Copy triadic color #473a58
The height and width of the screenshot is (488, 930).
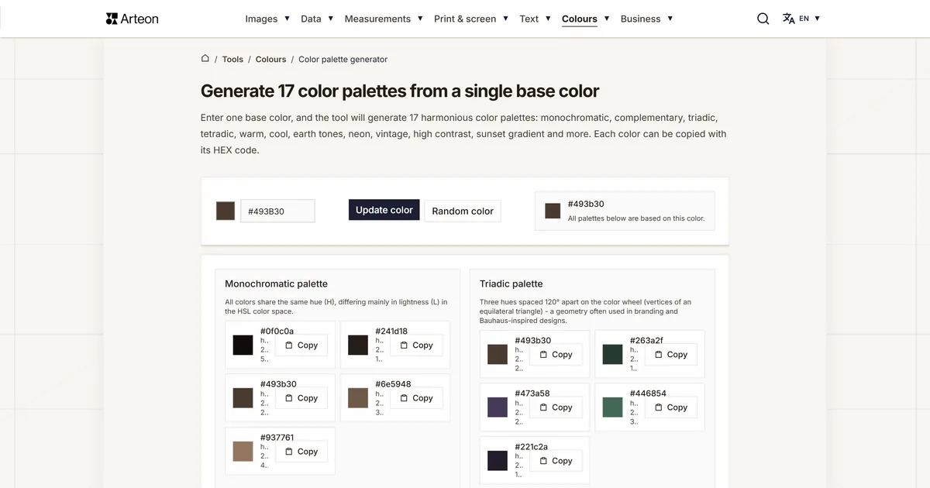point(556,407)
